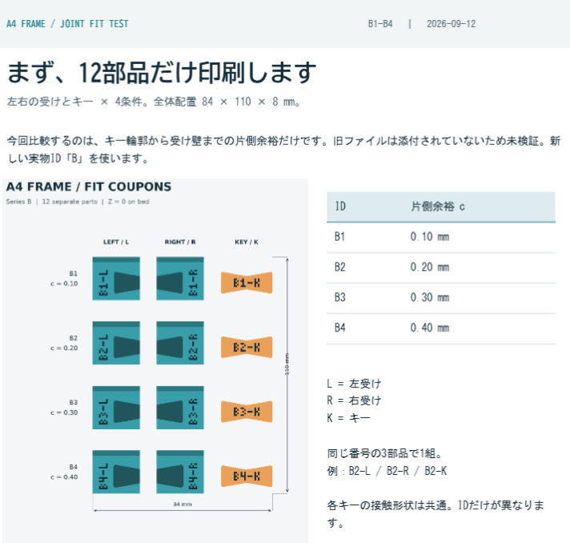This screenshot has width=570, height=543.
Task: Click the B2-L teal socket block
Action: 116,343
